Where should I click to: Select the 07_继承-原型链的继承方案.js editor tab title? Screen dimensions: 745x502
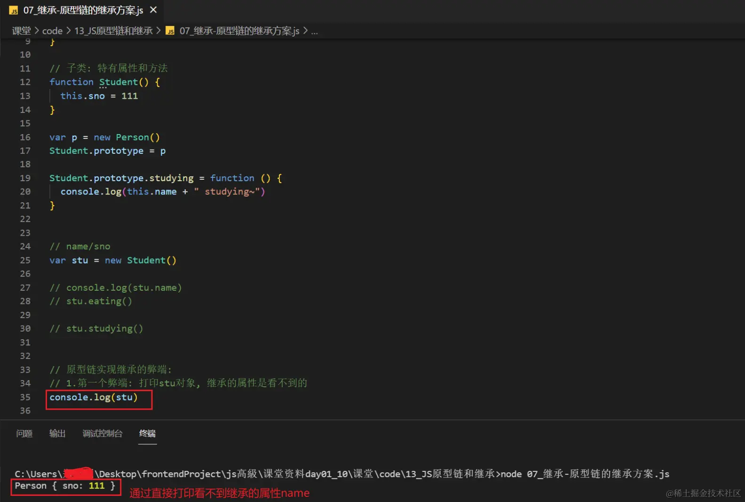[83, 10]
